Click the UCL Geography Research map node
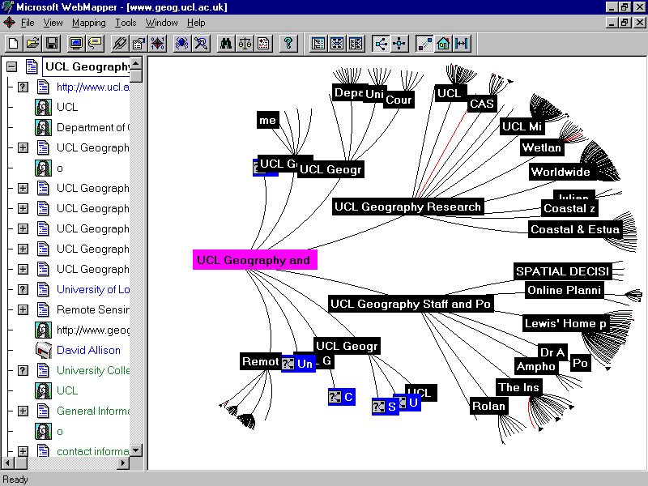The image size is (648, 486). (407, 207)
